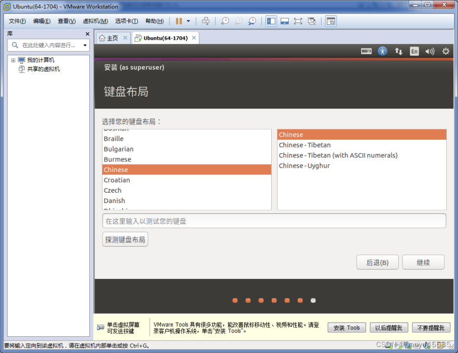Screen dimensions: 458x353
Task: Click the 探测键盘布局 button
Action: (125, 239)
